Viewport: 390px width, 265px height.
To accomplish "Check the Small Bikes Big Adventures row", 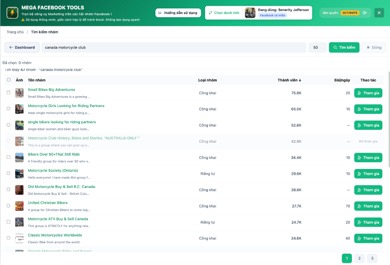I will (8, 93).
